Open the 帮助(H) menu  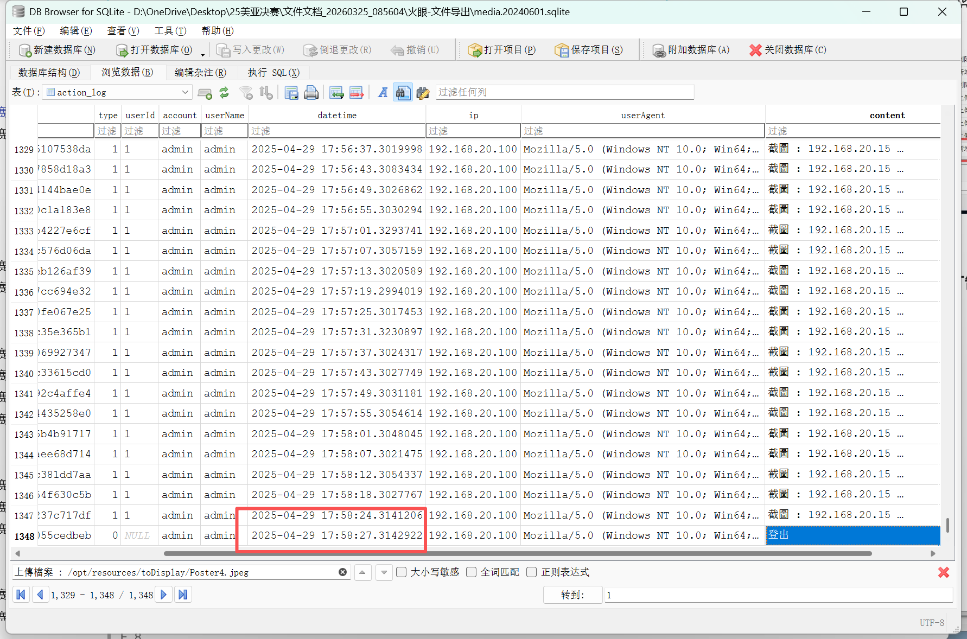click(x=218, y=31)
